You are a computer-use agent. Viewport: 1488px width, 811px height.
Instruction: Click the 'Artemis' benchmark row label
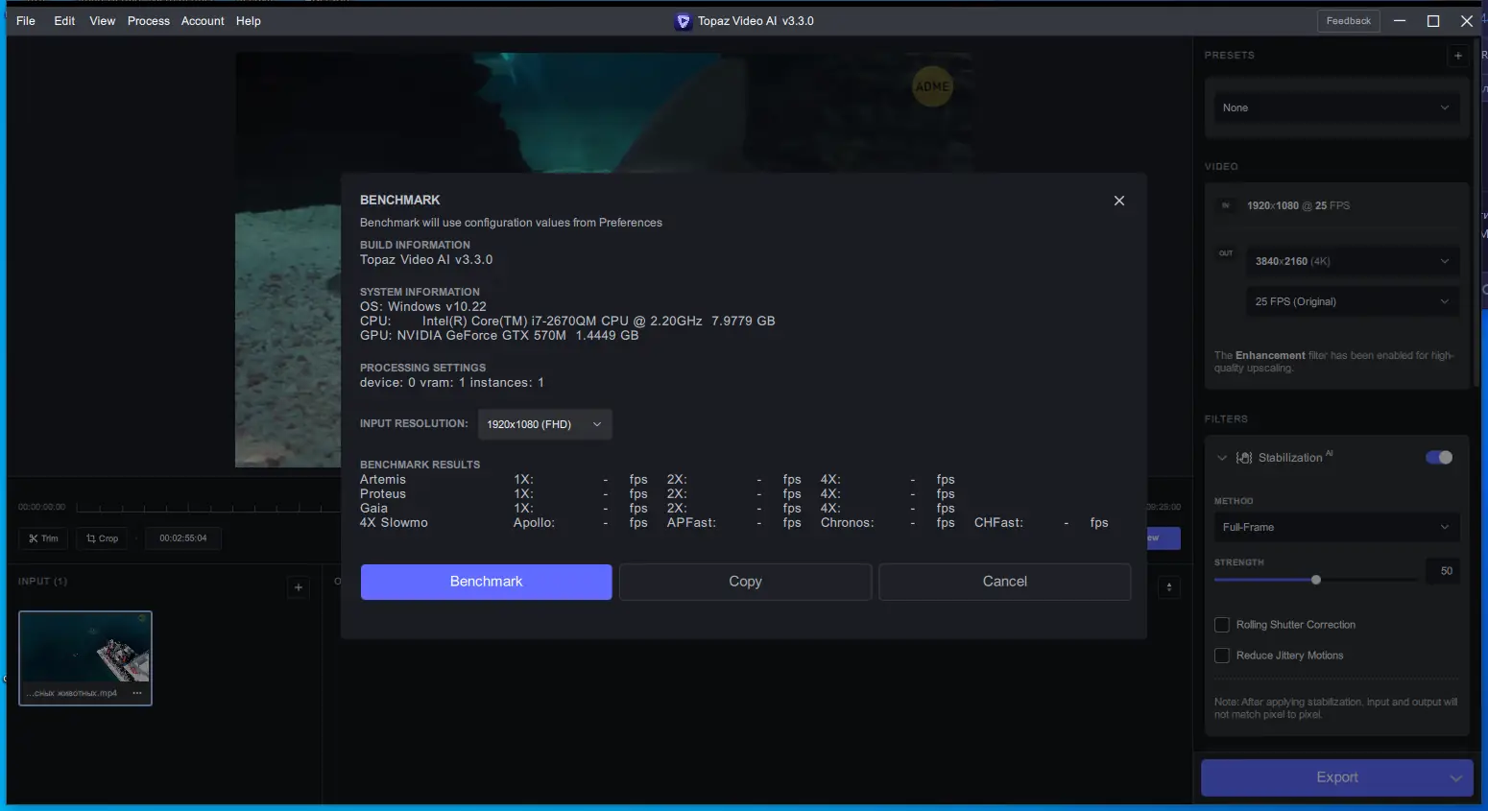pyautogui.click(x=383, y=480)
